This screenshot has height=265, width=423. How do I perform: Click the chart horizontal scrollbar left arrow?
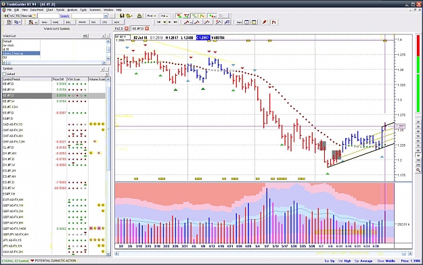pyautogui.click(x=117, y=254)
